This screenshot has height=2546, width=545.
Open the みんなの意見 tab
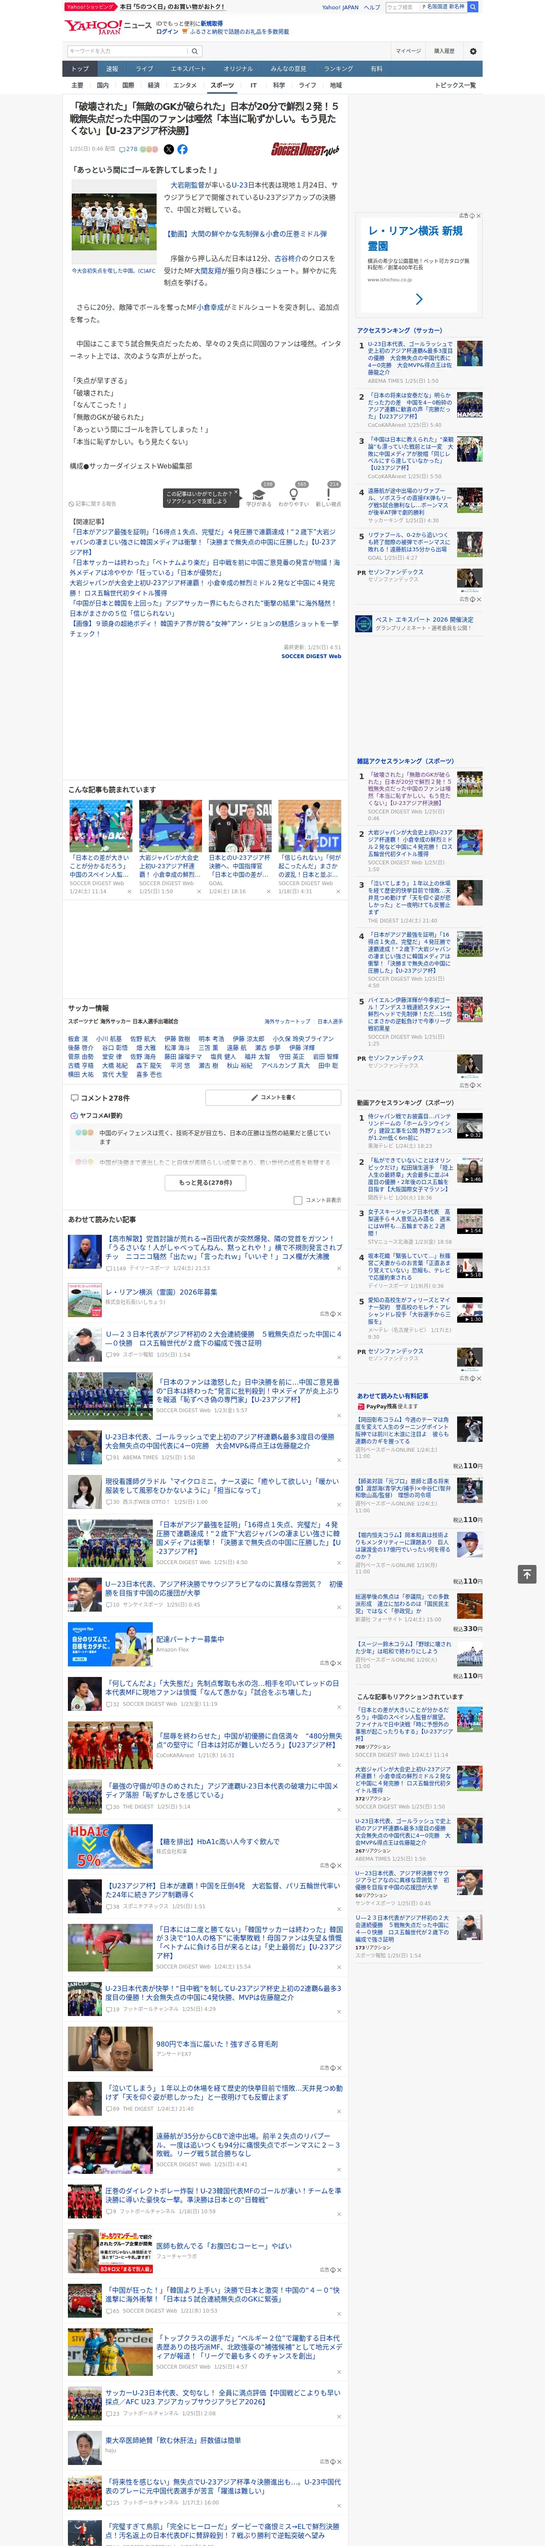click(288, 69)
